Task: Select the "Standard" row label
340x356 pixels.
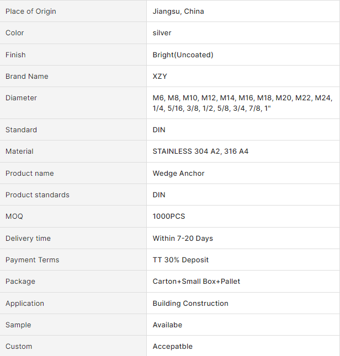Action: [x=21, y=130]
